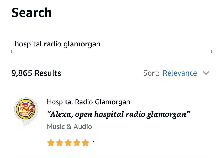Screen dimensions: 223x158
Task: Focus the search text field
Action: click(111, 44)
